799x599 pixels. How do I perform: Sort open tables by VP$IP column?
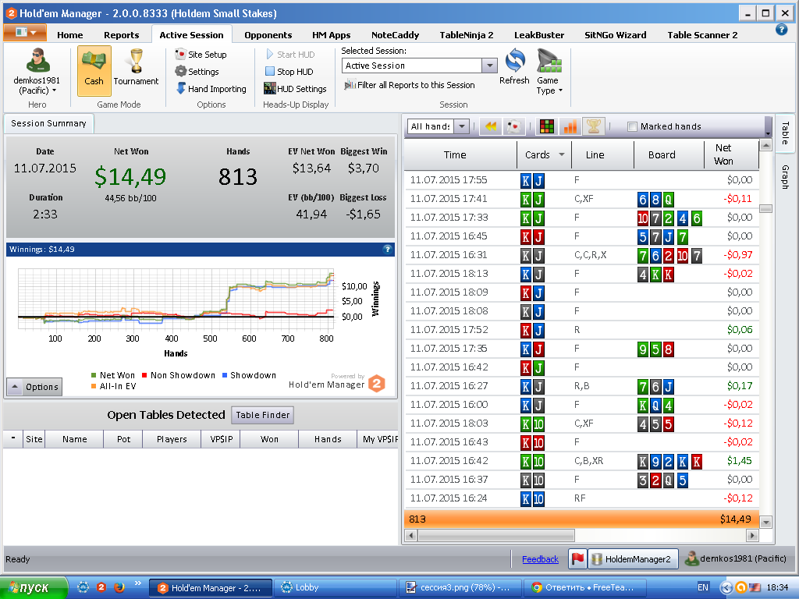coord(221,438)
